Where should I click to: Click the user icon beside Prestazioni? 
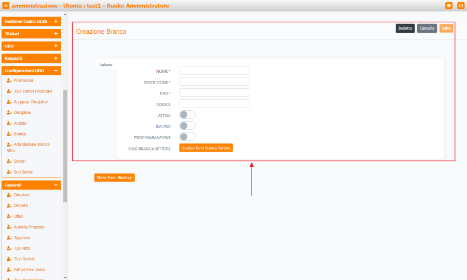coord(9,81)
